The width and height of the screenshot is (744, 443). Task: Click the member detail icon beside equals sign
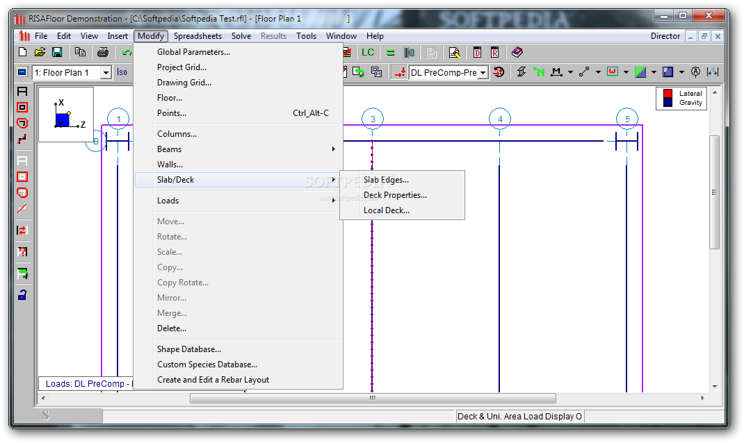click(409, 53)
